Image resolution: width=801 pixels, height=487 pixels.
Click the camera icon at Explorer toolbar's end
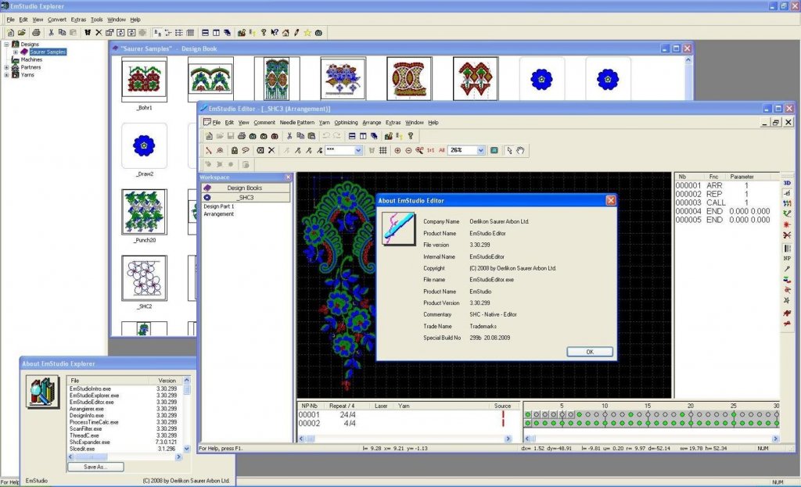pos(318,33)
